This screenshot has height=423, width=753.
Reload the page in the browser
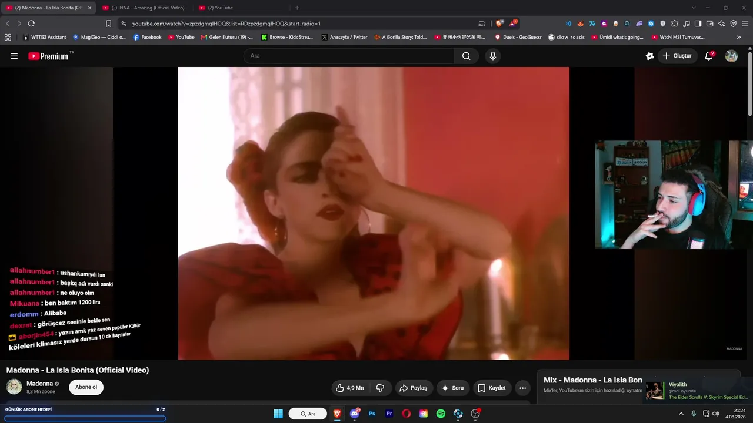point(31,23)
